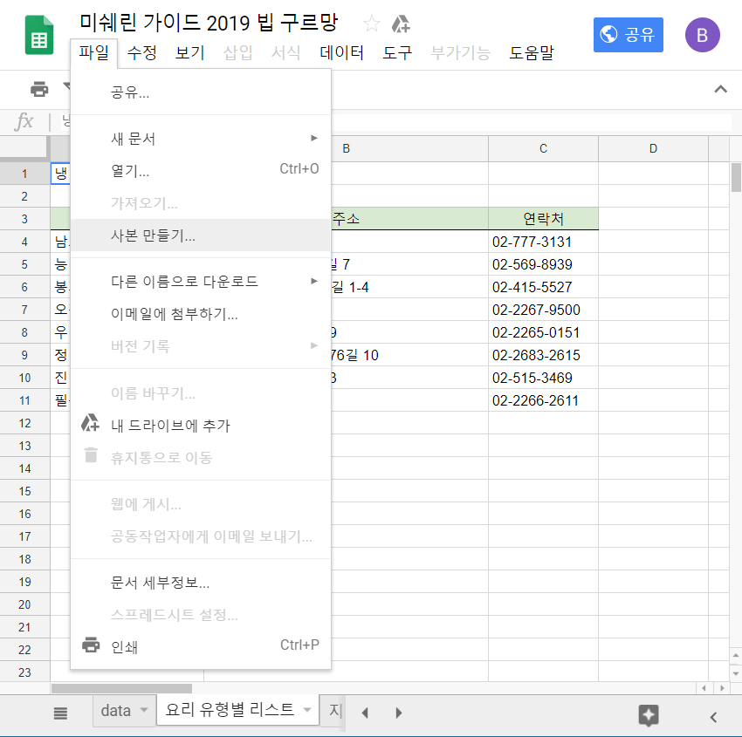742x737 pixels.
Task: Click cell with phone 02-777-3131
Action: pyautogui.click(x=542, y=242)
